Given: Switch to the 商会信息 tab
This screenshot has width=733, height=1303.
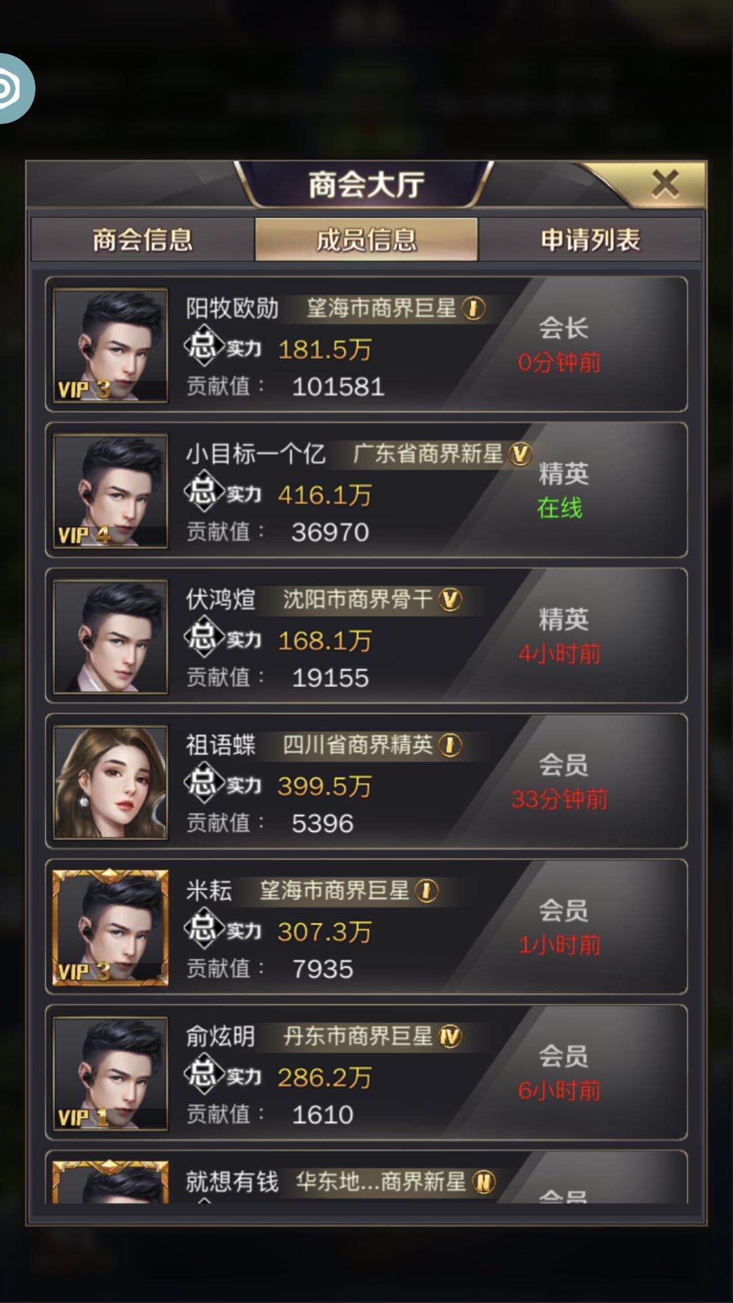Looking at the screenshot, I should click(x=143, y=240).
